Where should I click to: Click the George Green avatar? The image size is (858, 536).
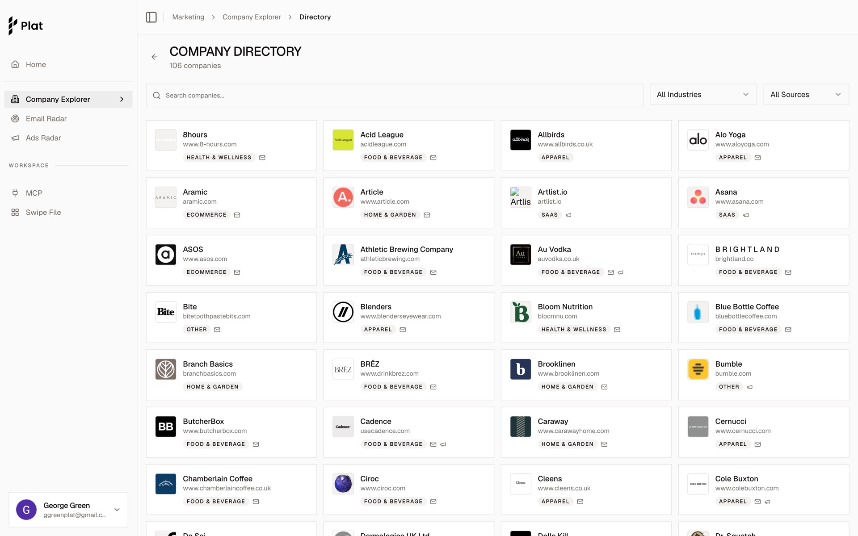(x=26, y=510)
